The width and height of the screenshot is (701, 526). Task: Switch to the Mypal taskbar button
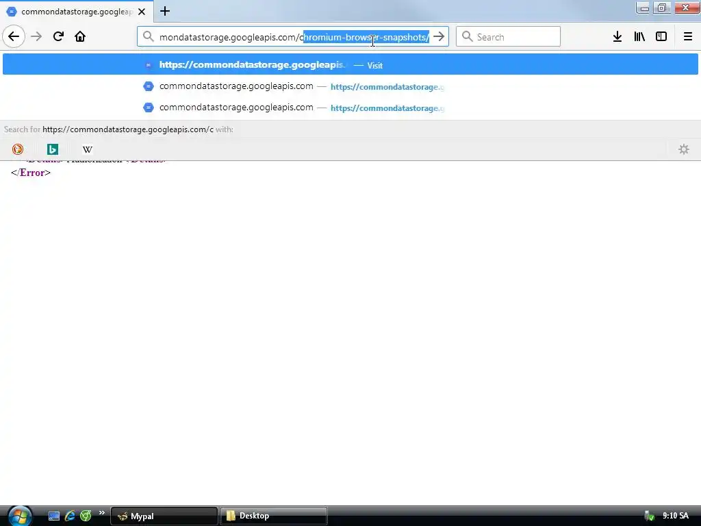pos(164,516)
